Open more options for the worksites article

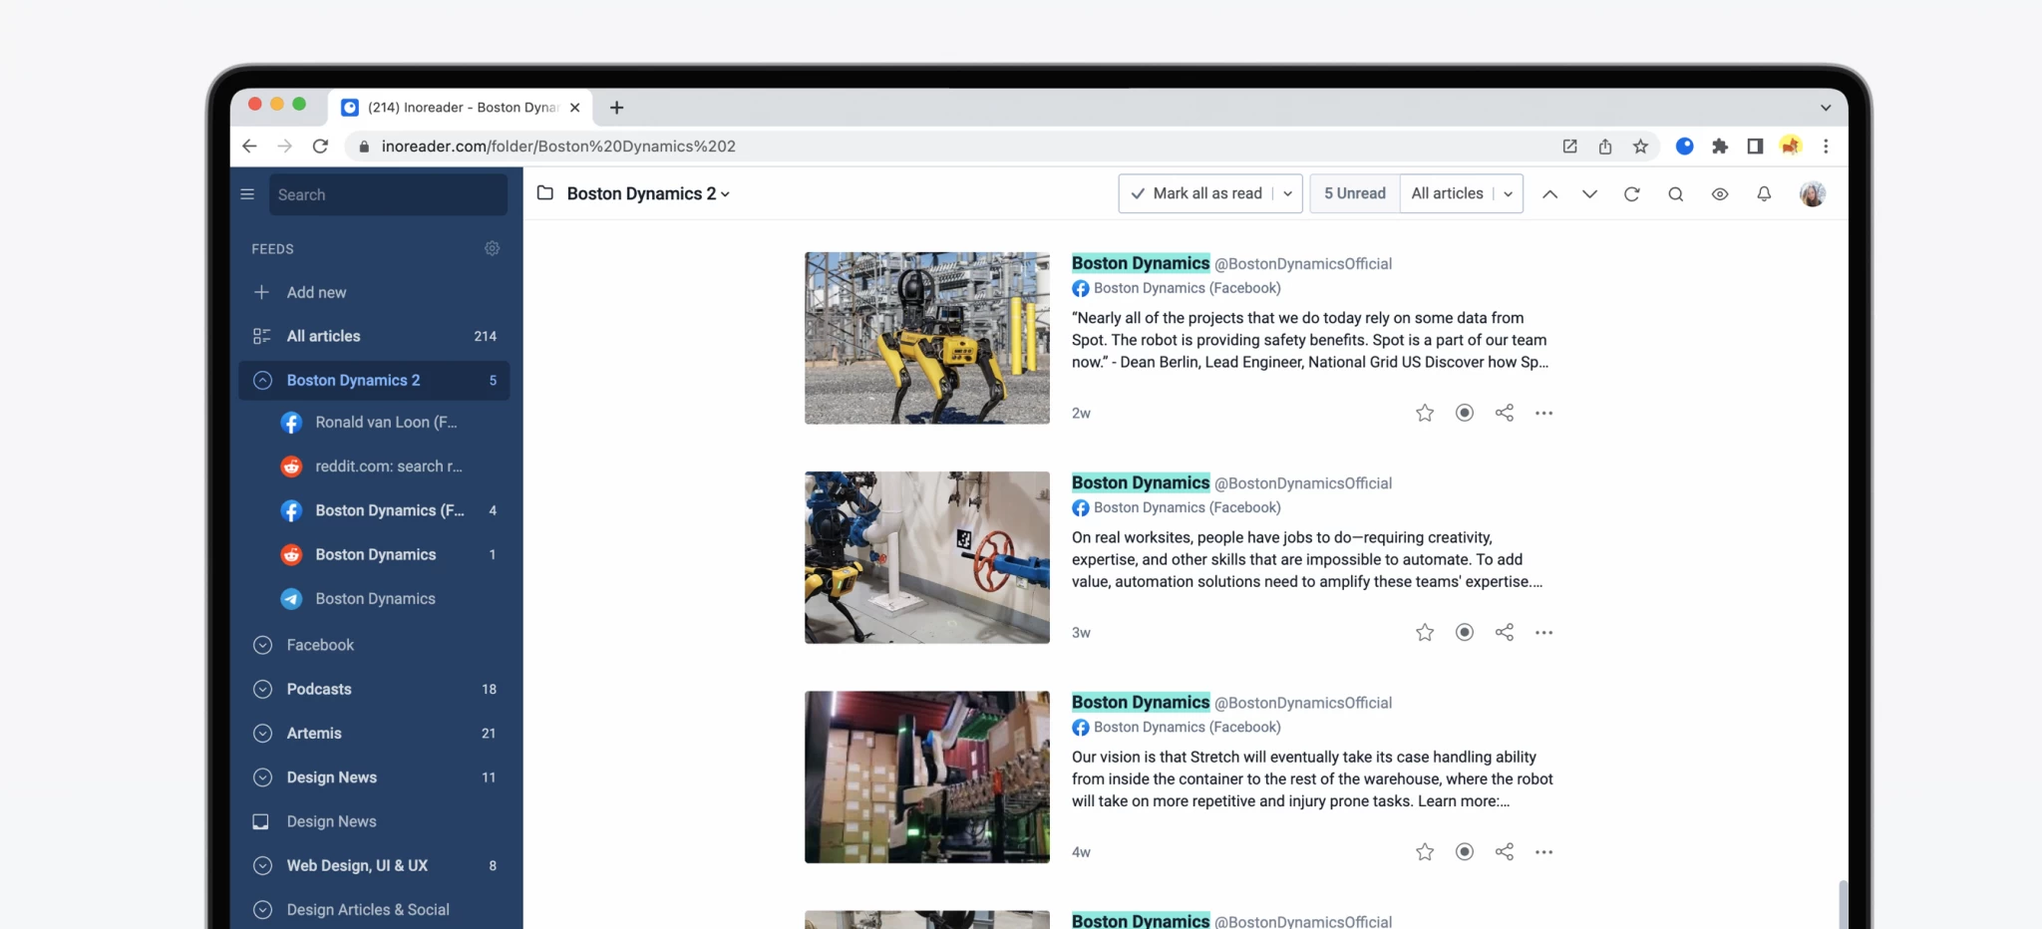click(x=1543, y=632)
